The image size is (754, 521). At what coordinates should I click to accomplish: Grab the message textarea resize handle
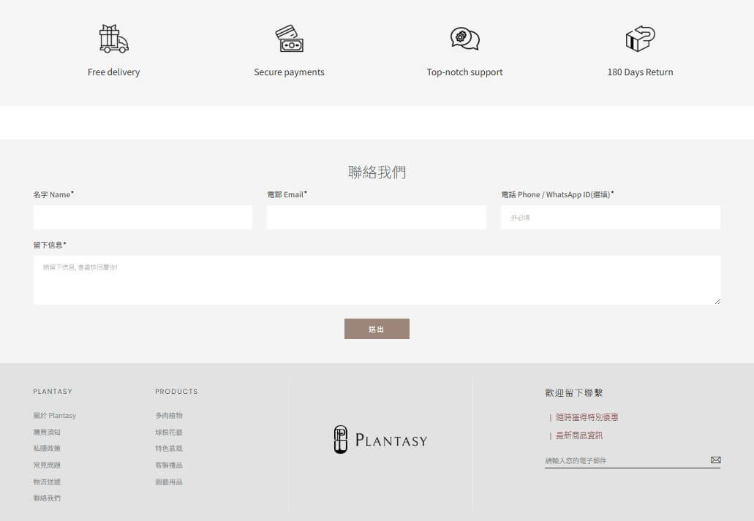[x=717, y=301]
